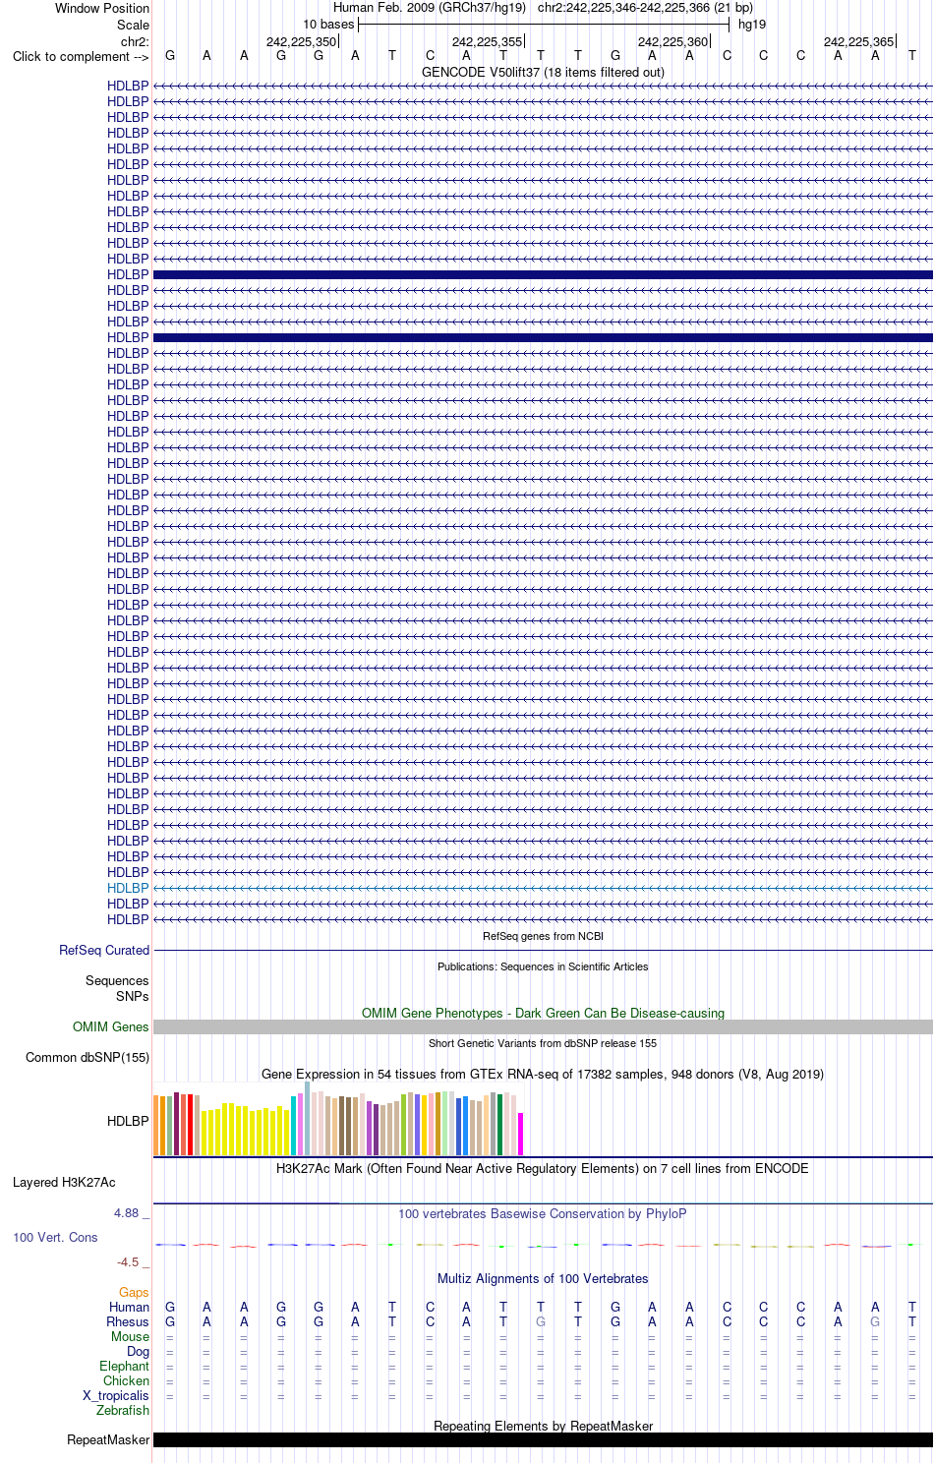Click the magenta bar in GTEx expression chart
The height and width of the screenshot is (1463, 934).
click(x=521, y=1134)
